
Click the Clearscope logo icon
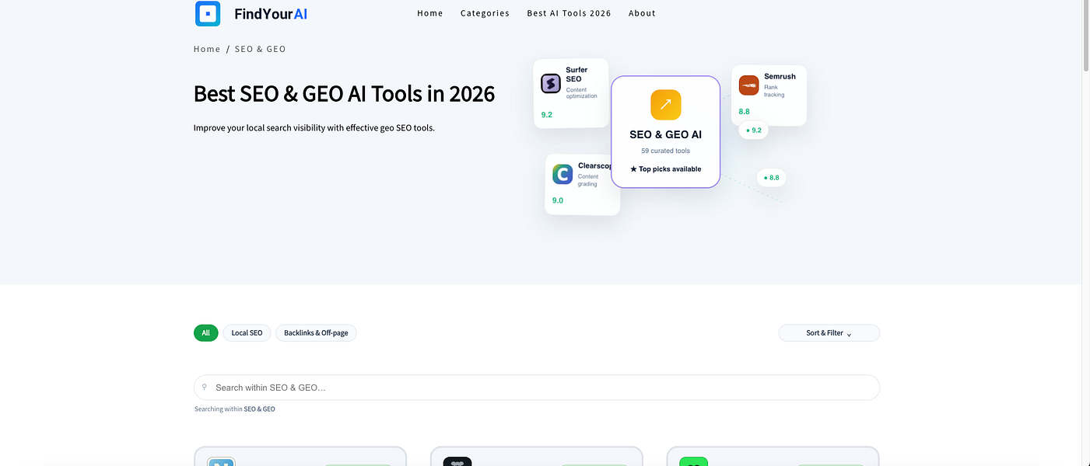563,174
